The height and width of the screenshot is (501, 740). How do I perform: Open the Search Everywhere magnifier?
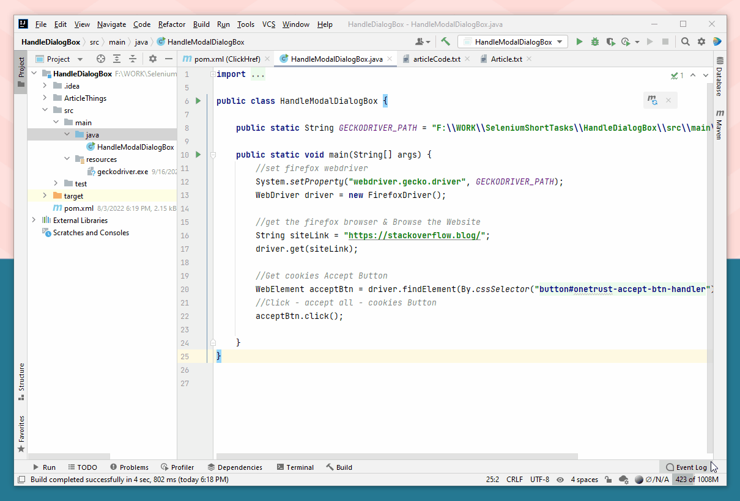[686, 42]
